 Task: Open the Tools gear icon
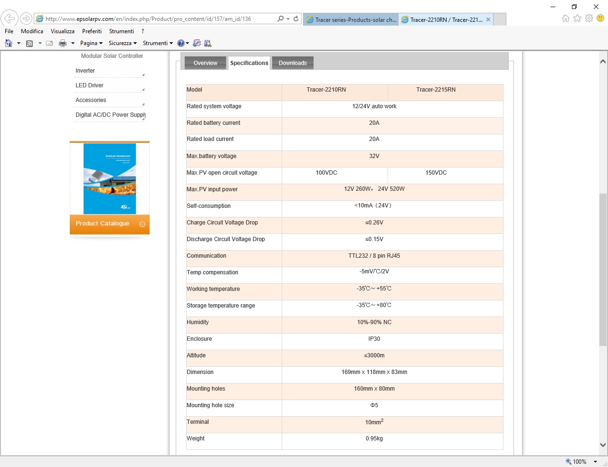[589, 18]
